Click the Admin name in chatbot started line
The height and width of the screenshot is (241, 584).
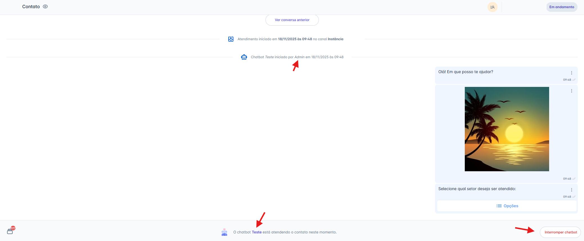point(299,57)
